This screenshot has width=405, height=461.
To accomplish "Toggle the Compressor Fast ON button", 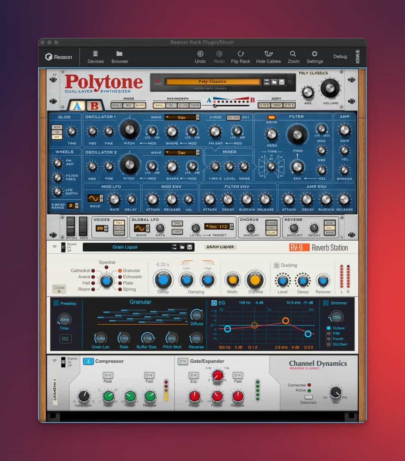I will pos(149,375).
